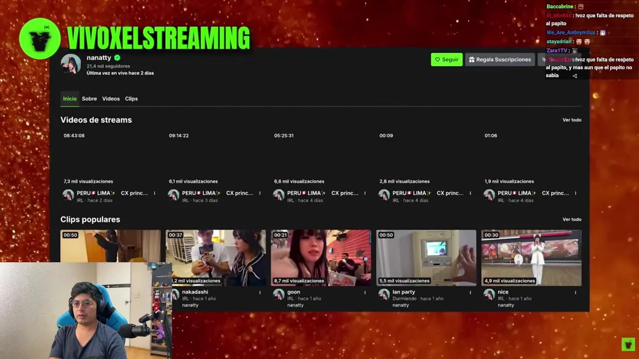Screen dimensions: 639x359
Task: Click the nanatty channel name heading
Action: click(x=99, y=58)
